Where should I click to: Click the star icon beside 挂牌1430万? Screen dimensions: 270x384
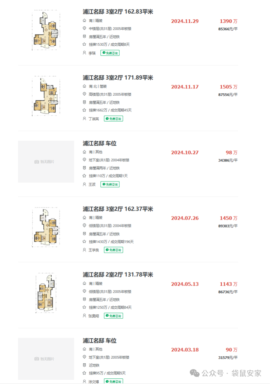coord(85,242)
